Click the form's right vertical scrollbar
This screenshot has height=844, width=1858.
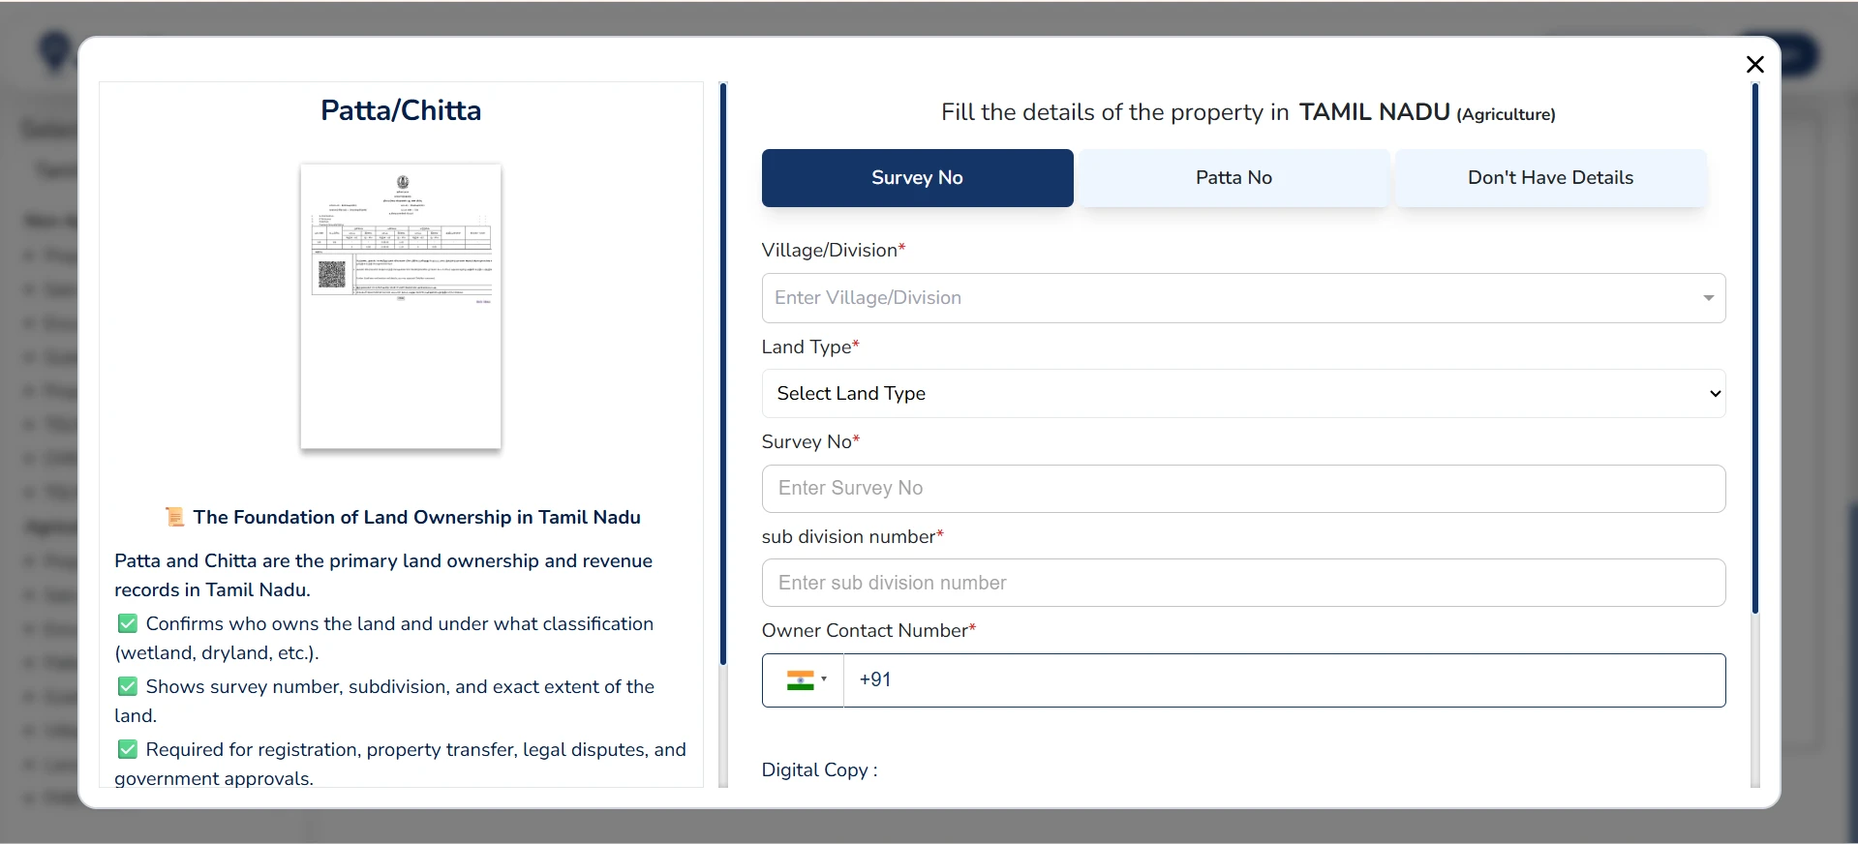pyautogui.click(x=1754, y=348)
